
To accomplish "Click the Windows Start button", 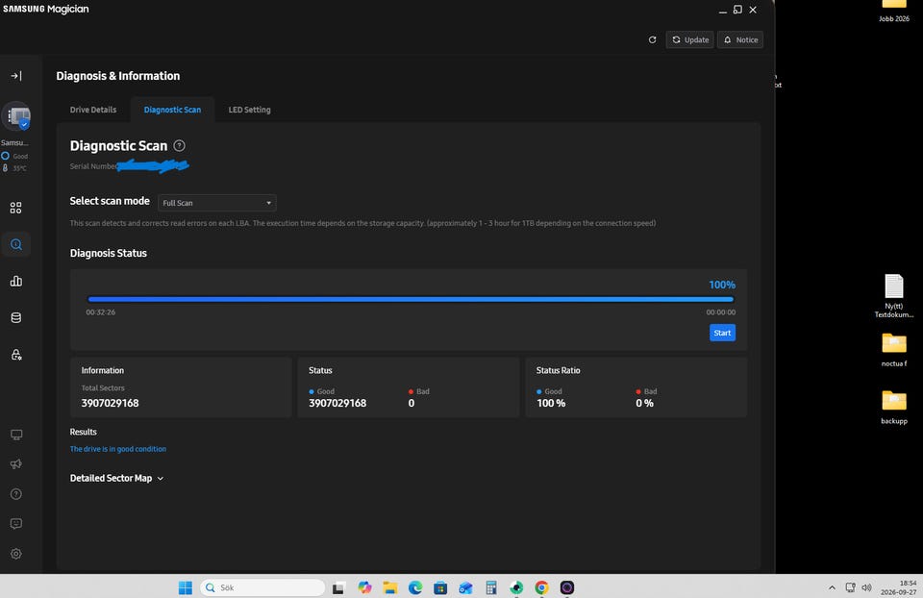I will click(x=186, y=587).
